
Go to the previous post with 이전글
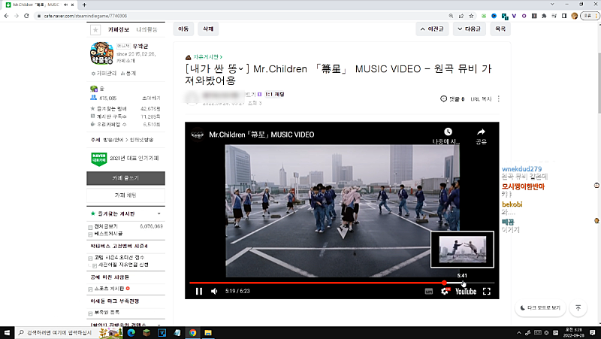436,29
